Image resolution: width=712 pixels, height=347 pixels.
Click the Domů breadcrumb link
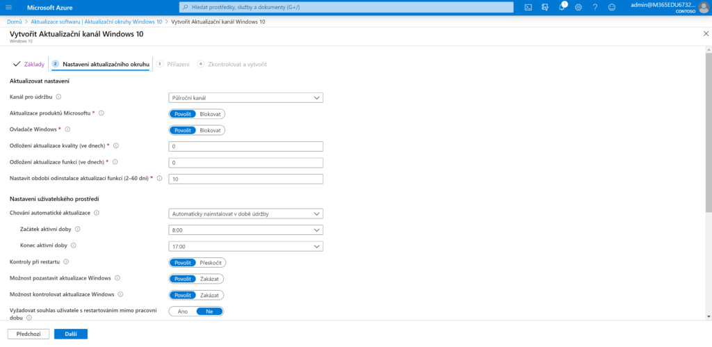pyautogui.click(x=15, y=22)
